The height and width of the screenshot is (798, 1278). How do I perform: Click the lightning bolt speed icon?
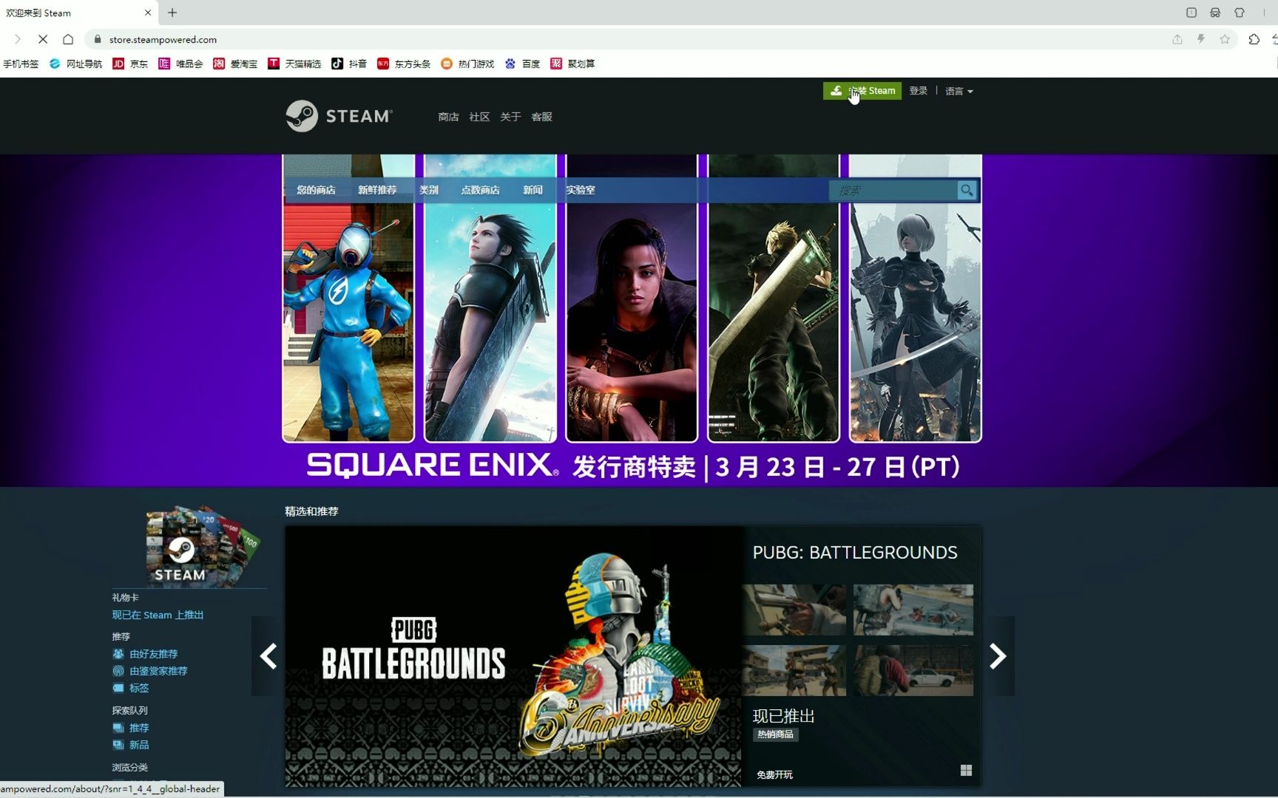[x=1201, y=39]
